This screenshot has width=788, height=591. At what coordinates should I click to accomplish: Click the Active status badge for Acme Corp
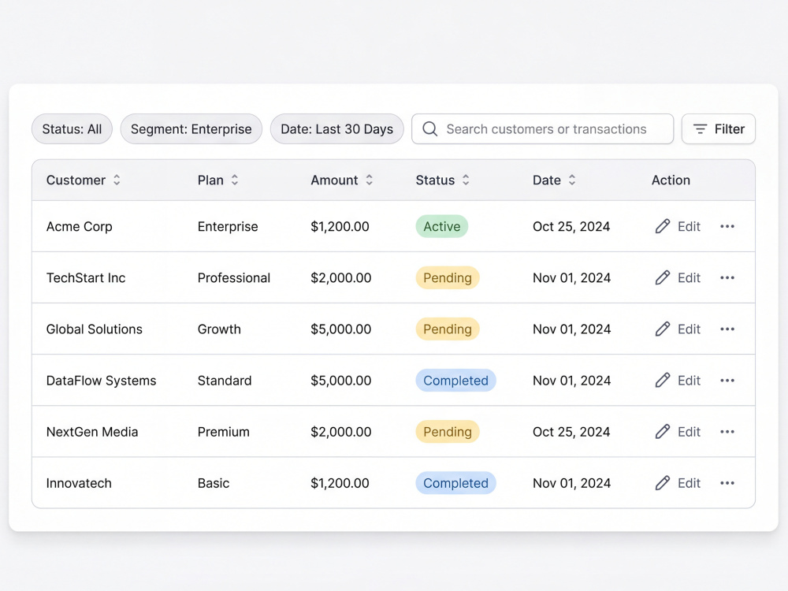tap(442, 227)
